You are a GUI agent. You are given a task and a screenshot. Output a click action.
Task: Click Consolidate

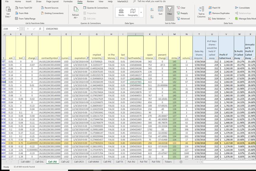(242, 8)
